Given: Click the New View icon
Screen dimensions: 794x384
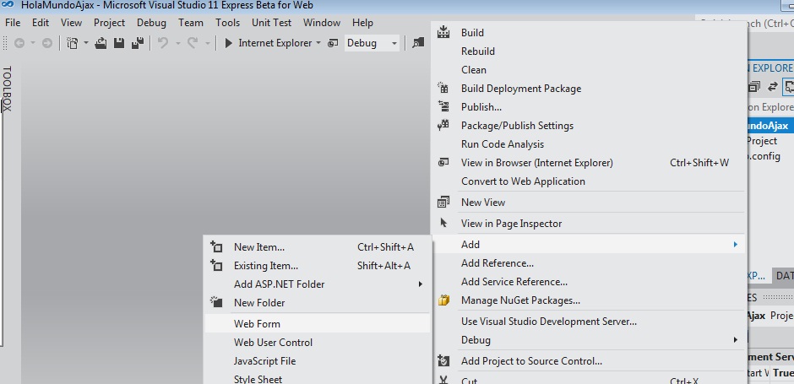Looking at the screenshot, I should pyautogui.click(x=443, y=203).
